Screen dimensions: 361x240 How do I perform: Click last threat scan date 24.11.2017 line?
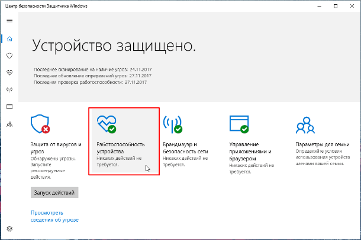93,70
